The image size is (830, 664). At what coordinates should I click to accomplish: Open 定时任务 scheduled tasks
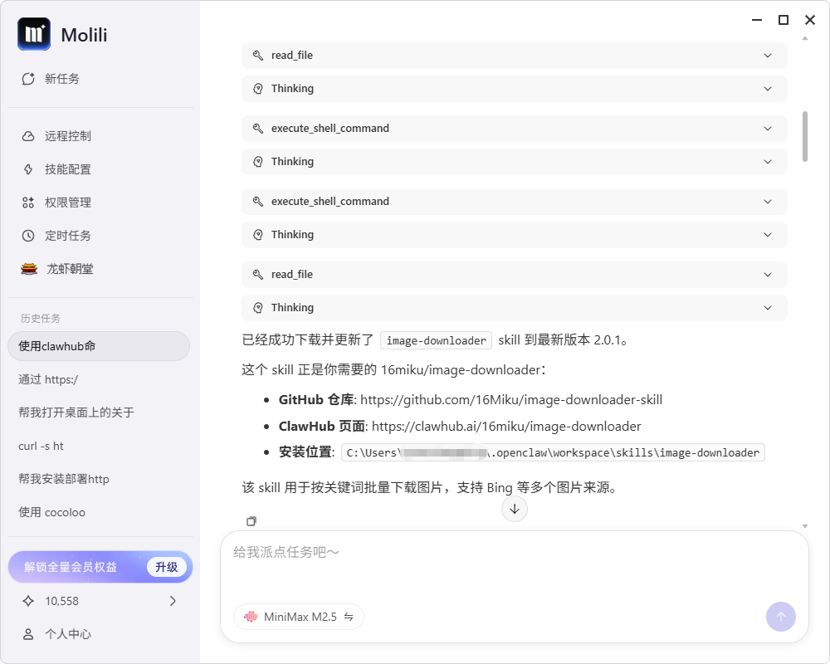(67, 236)
